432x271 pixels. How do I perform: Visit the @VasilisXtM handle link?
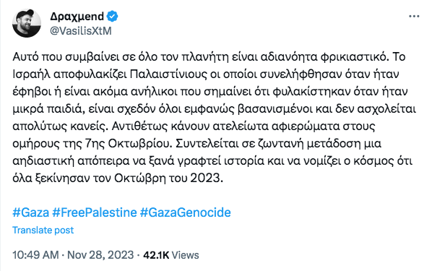81,31
